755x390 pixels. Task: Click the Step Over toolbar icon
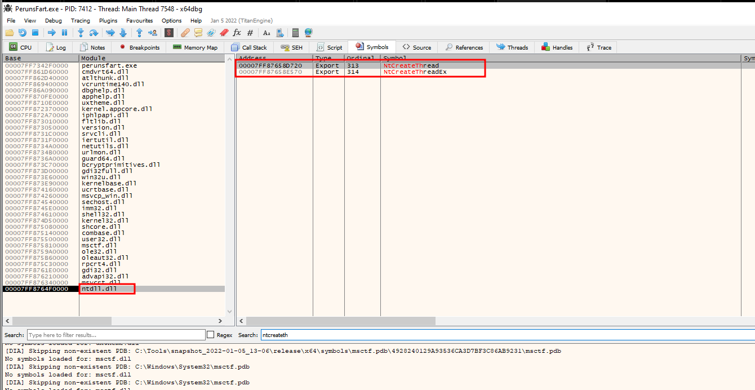coord(94,33)
